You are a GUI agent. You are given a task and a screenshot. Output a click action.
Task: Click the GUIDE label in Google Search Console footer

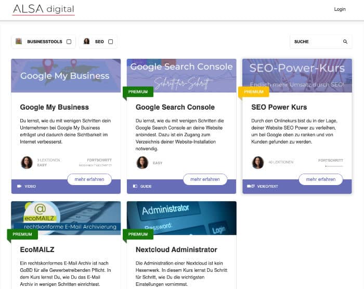click(146, 186)
